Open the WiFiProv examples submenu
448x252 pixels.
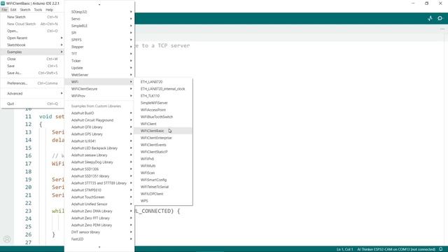(x=99, y=96)
